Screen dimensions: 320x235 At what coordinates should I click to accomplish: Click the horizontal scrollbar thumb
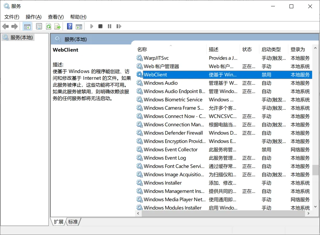pos(223,213)
